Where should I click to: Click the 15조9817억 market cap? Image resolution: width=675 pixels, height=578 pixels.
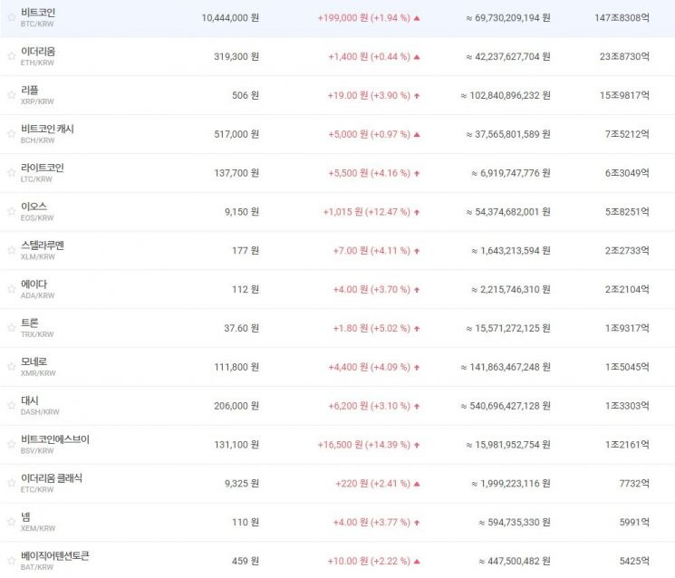click(x=624, y=95)
